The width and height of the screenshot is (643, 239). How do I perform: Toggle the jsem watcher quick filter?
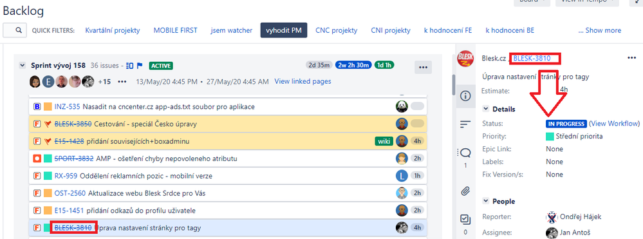click(x=232, y=30)
